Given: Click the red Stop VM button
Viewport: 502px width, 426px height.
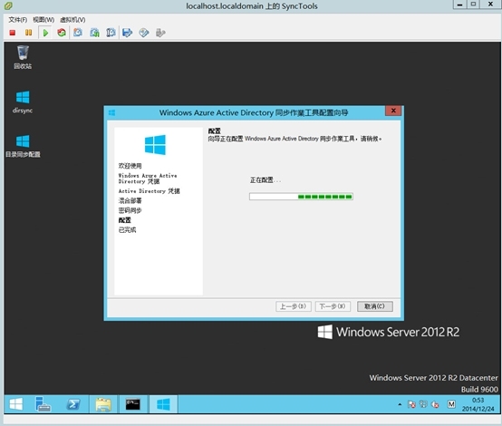Looking at the screenshot, I should coord(13,33).
